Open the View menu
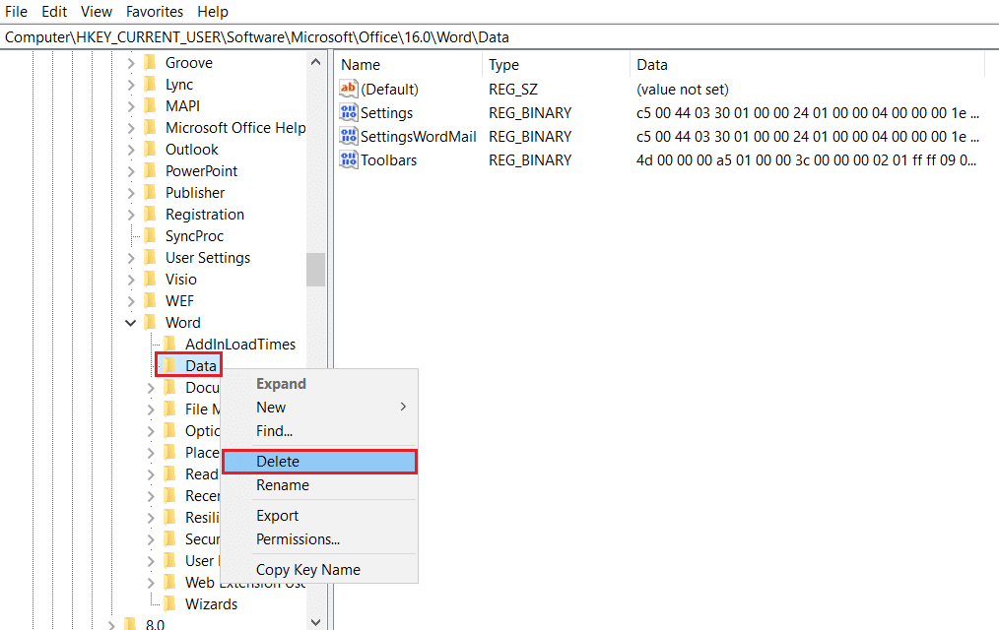Screen dimensions: 999x630 [x=97, y=12]
